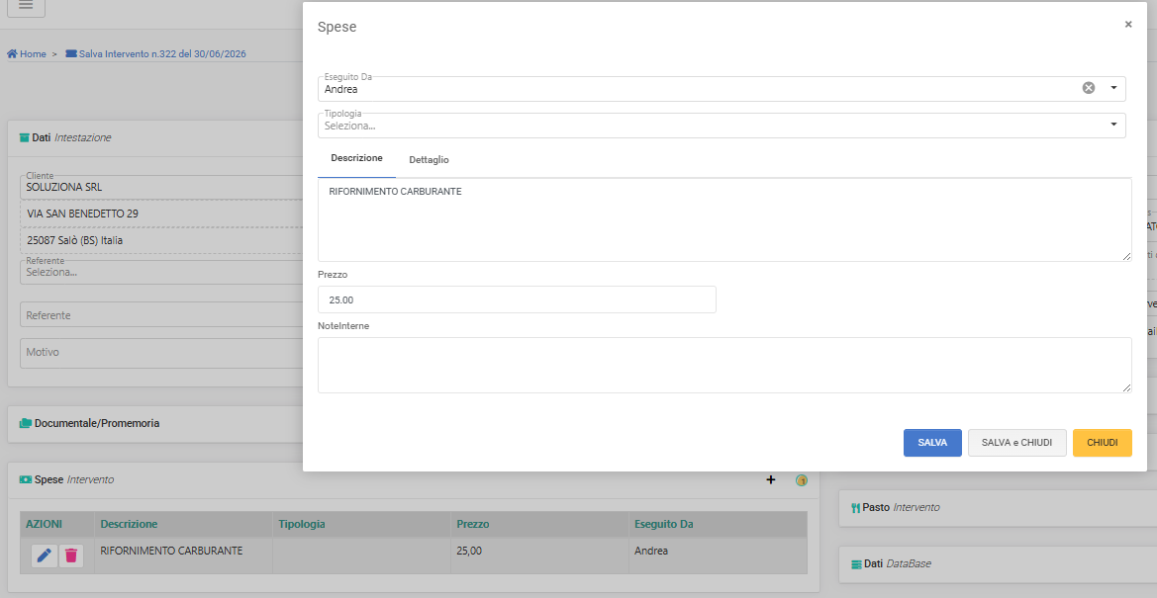This screenshot has height=598, width=1157.
Task: Expand the Eseguito Da dropdown arrow
Action: 1113,88
